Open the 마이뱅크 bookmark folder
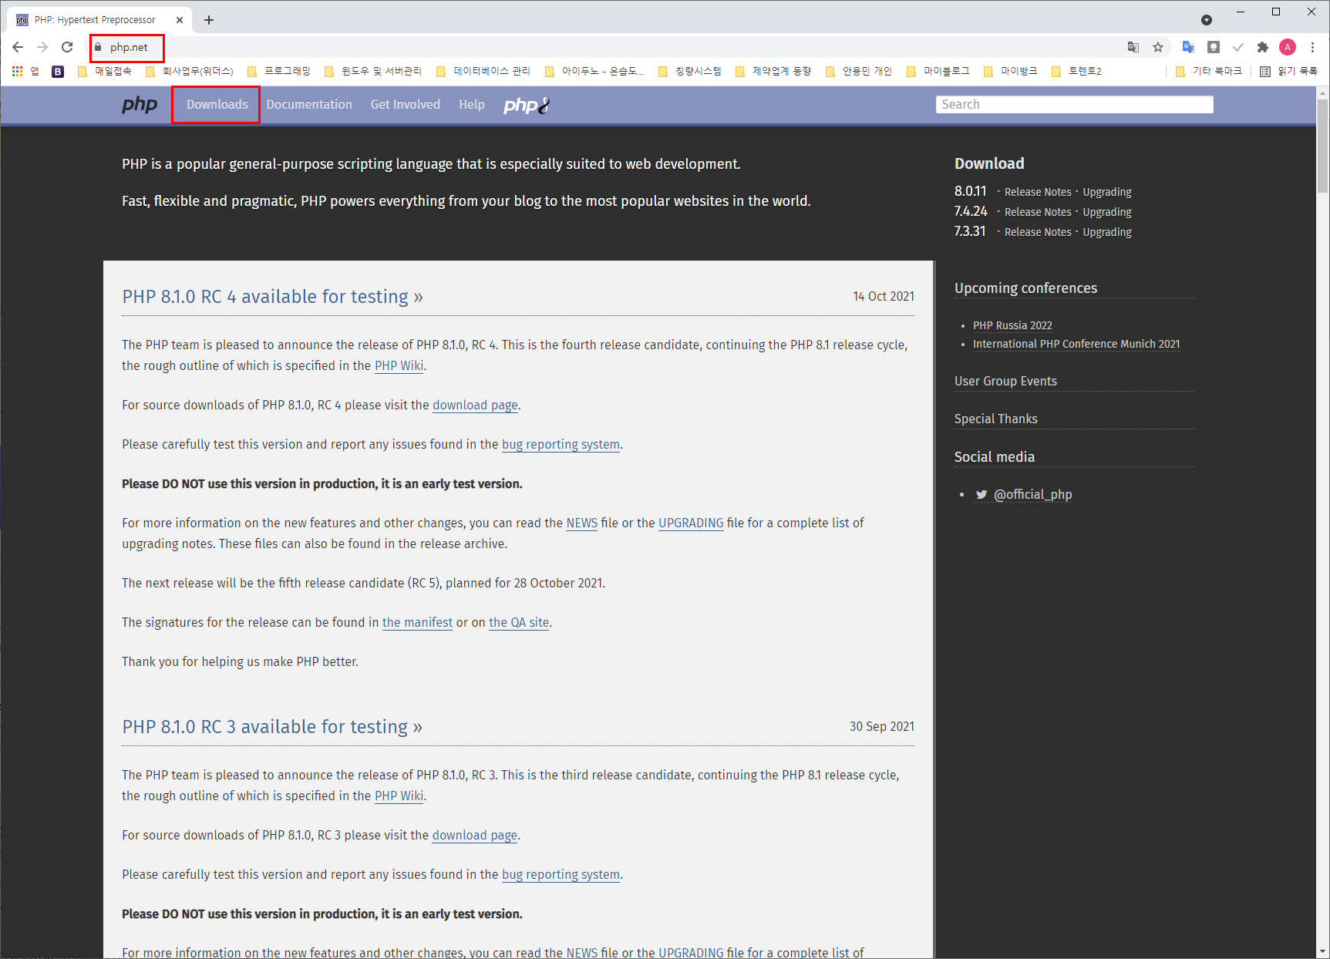The height and width of the screenshot is (959, 1330). (1011, 71)
